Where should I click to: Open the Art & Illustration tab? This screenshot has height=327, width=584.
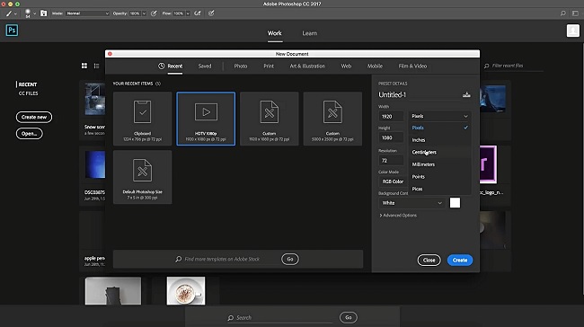coord(307,66)
